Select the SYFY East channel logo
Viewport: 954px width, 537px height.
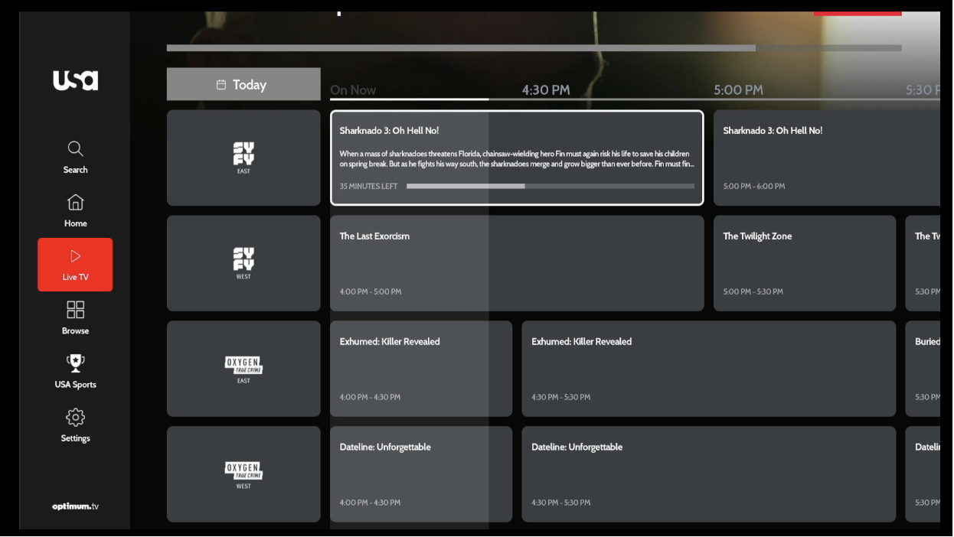pos(243,158)
